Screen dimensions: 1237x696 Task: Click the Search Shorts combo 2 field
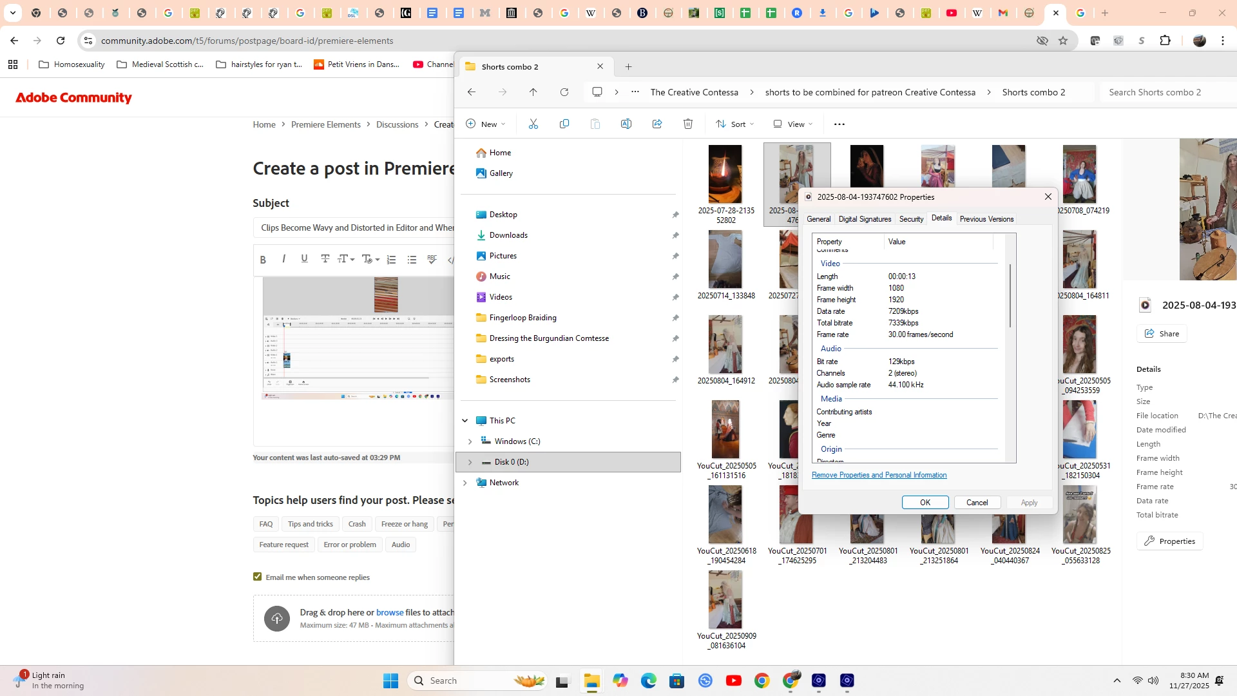(1169, 92)
